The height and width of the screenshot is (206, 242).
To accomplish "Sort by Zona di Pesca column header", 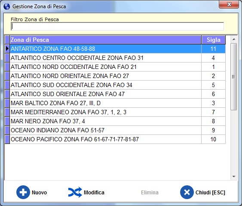I will pos(105,40).
